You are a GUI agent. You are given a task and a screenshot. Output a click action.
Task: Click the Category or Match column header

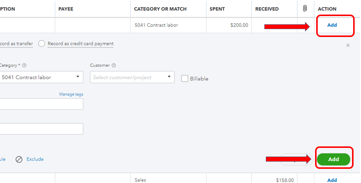(x=160, y=9)
